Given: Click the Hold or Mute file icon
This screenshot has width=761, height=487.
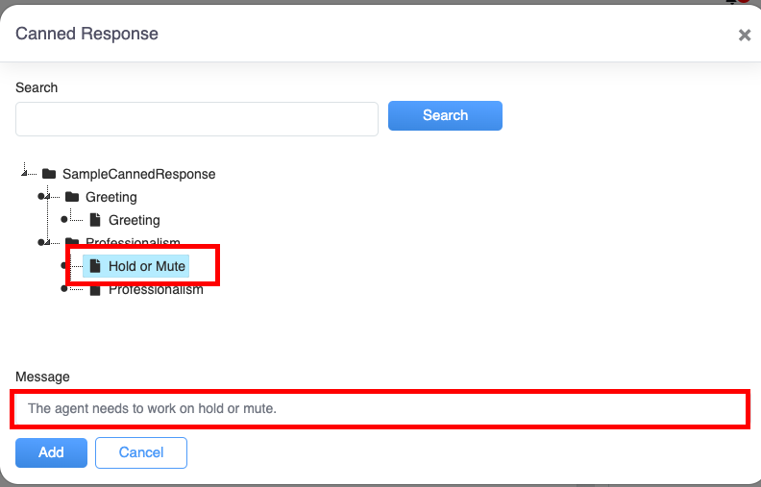Looking at the screenshot, I should pos(95,266).
